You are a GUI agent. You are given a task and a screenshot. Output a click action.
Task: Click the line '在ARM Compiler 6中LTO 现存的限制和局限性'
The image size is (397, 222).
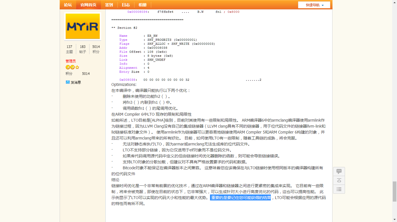[151, 114]
